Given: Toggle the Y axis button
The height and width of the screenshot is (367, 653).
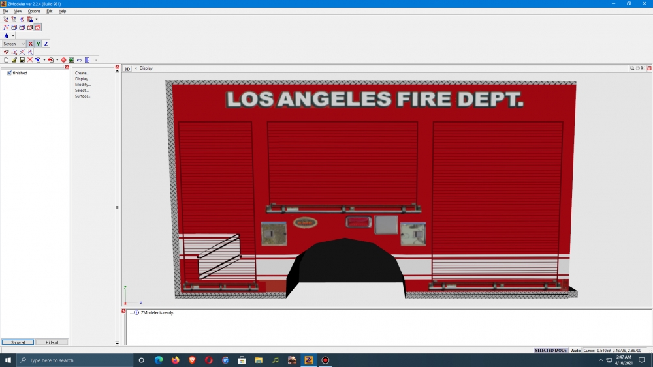Looking at the screenshot, I should (x=39, y=44).
